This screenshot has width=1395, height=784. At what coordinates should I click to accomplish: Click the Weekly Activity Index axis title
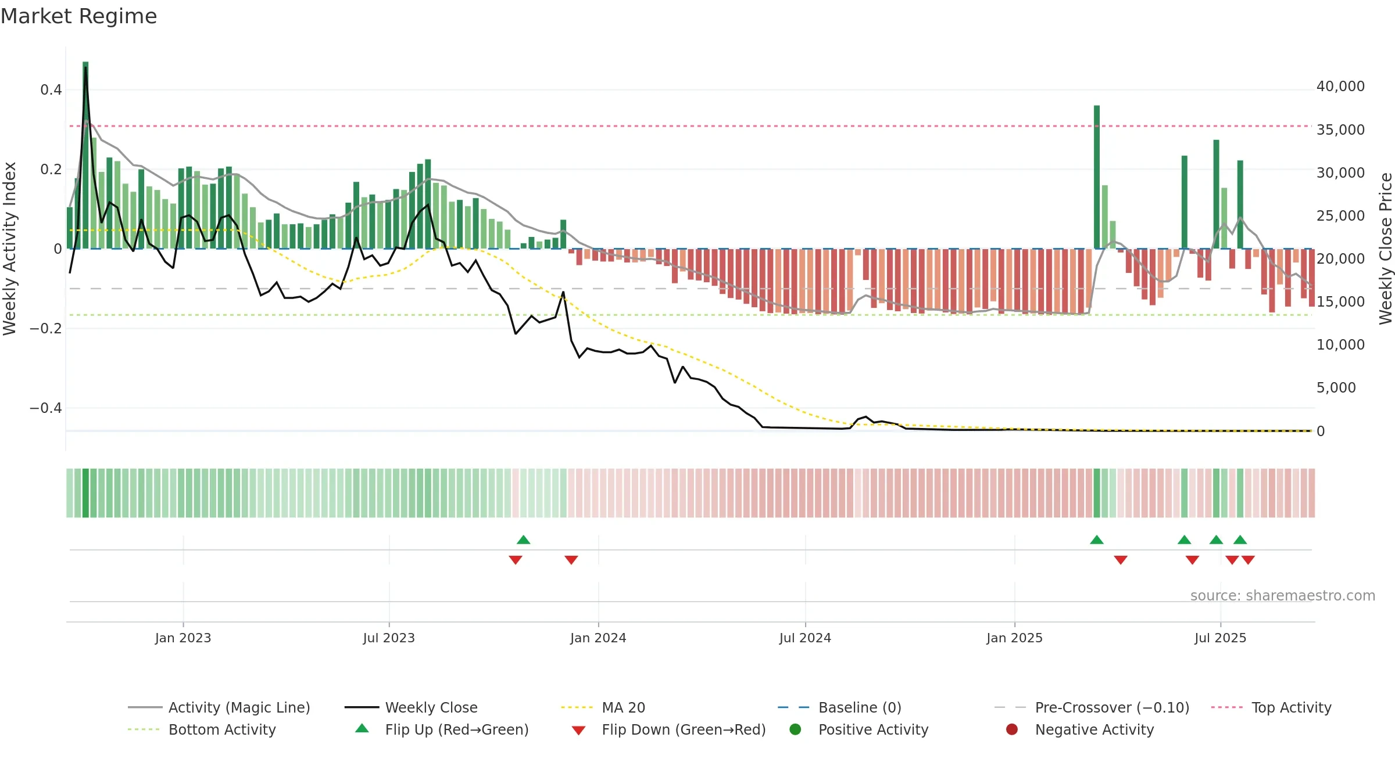(x=9, y=249)
